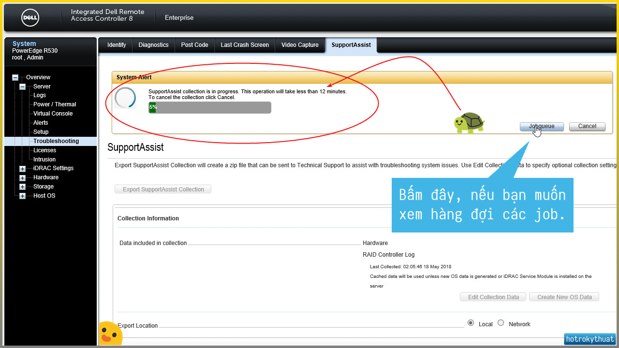Expand the Host OS node
The height and width of the screenshot is (348, 619).
(22, 196)
